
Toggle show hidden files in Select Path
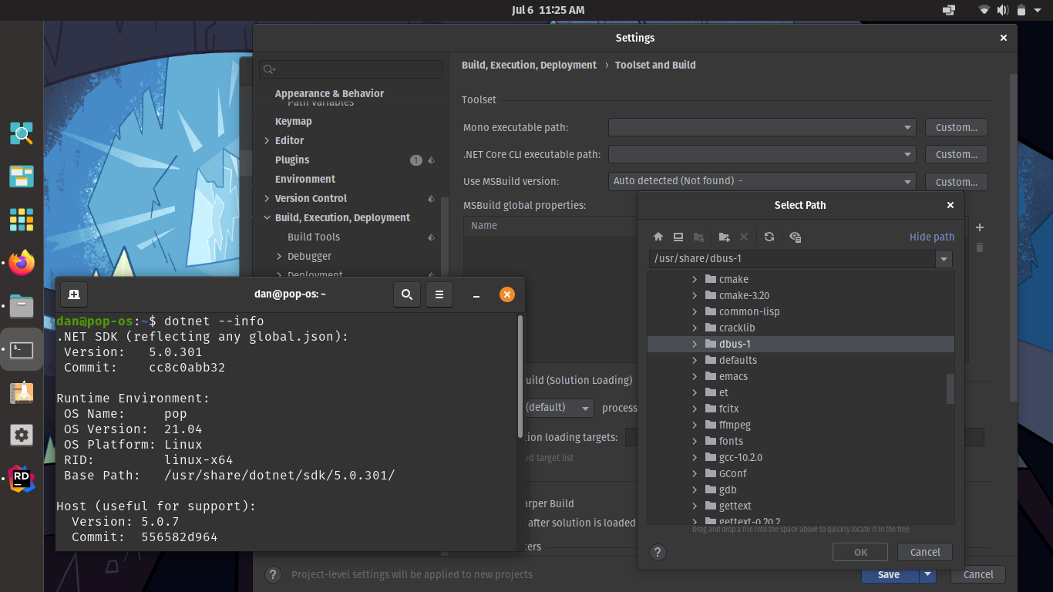(x=796, y=237)
